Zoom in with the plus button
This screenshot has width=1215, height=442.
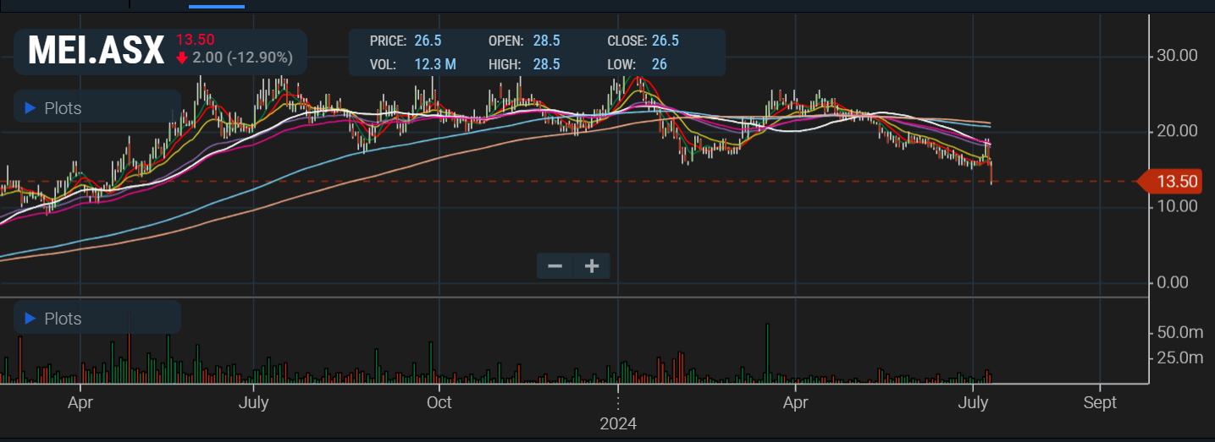click(x=592, y=266)
